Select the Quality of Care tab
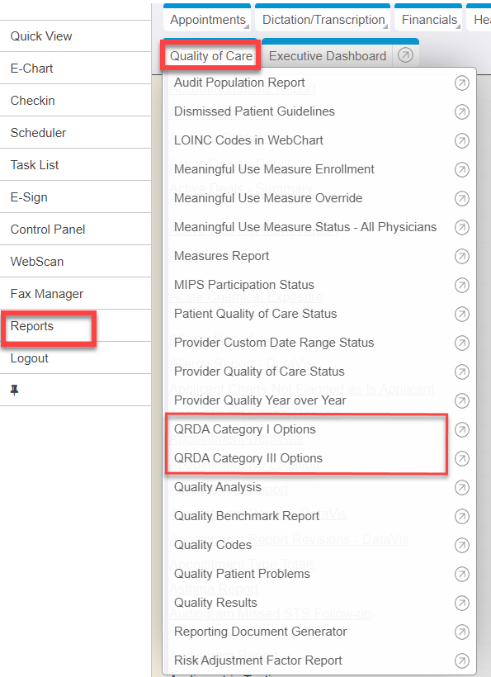 coord(210,56)
